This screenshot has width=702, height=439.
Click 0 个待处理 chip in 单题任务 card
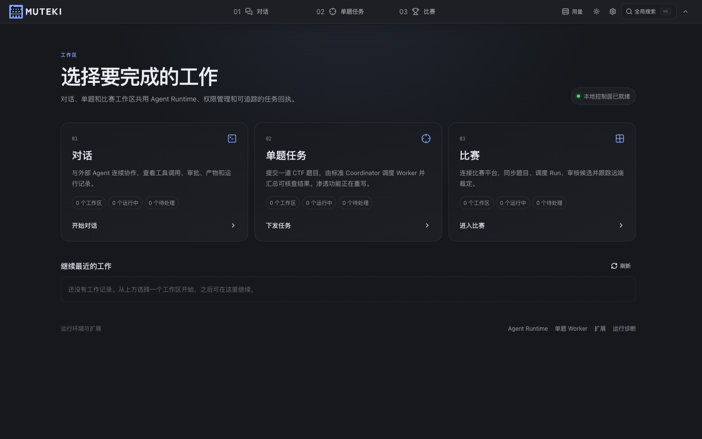tap(355, 203)
